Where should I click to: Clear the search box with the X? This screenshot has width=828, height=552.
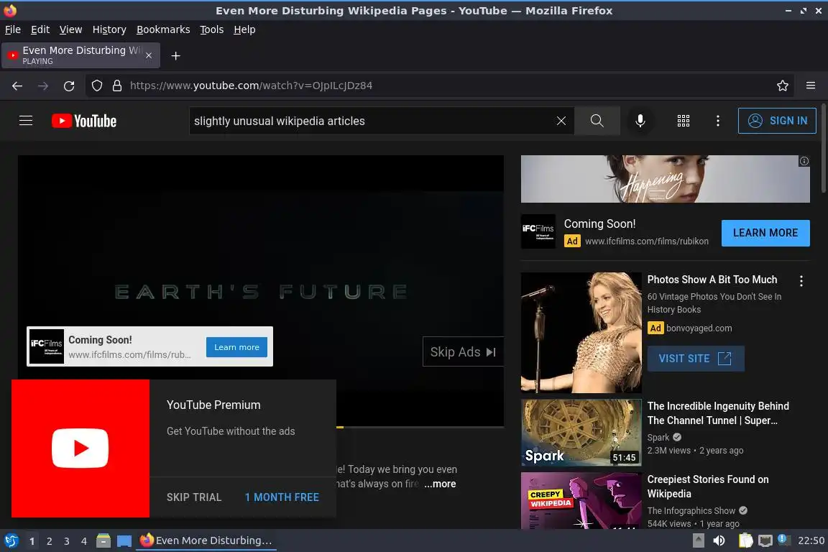pyautogui.click(x=561, y=121)
